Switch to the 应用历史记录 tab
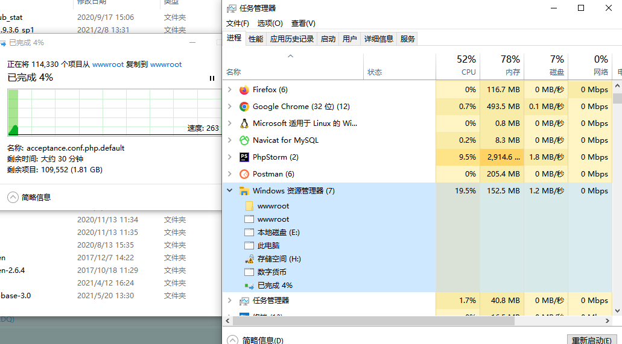The image size is (622, 344). (x=292, y=39)
